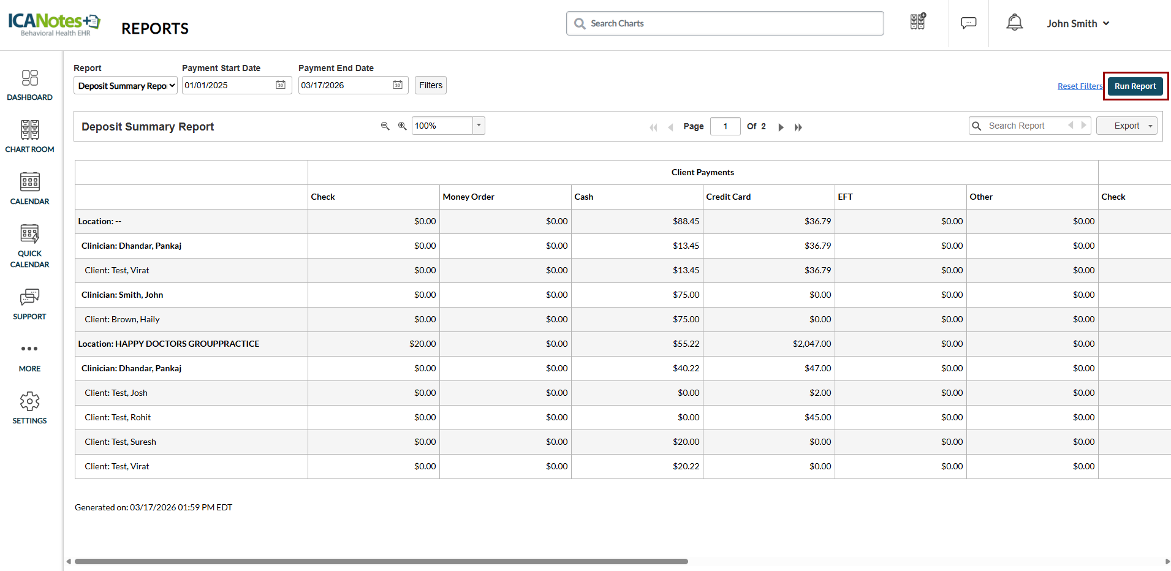Open the Chart Room icon

click(x=29, y=136)
